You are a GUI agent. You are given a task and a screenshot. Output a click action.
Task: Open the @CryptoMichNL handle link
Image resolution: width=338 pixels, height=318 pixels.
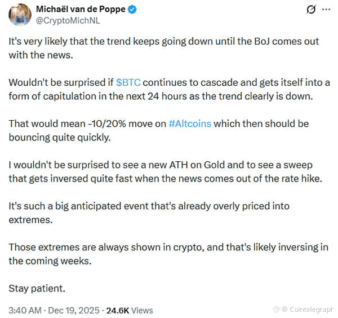[68, 21]
